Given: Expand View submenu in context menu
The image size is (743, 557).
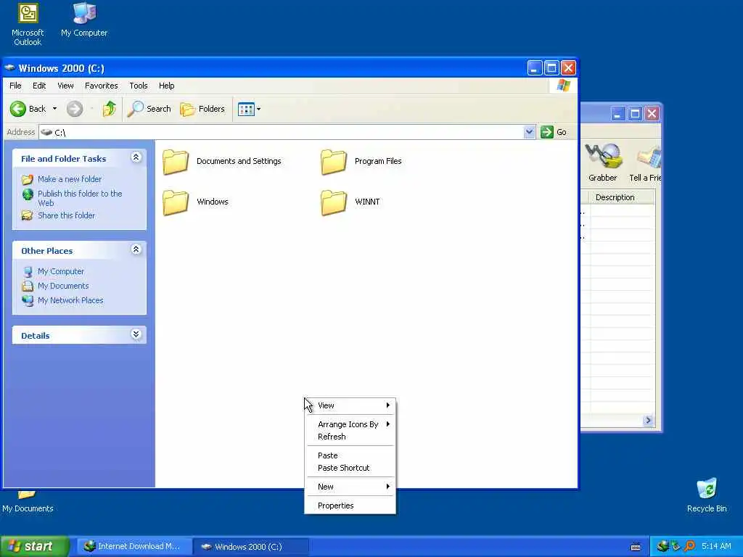Looking at the screenshot, I should point(350,405).
